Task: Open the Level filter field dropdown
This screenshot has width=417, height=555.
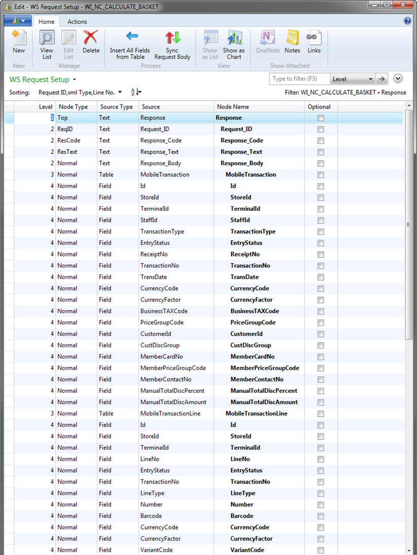Action: point(371,80)
